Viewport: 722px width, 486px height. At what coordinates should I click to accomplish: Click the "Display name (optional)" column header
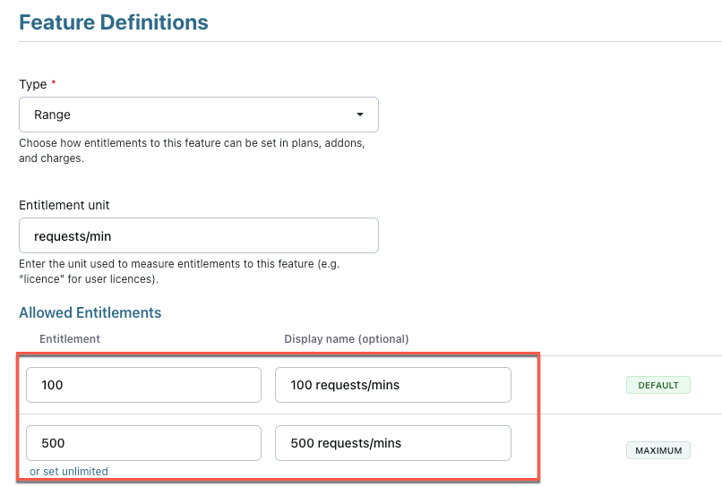point(346,338)
